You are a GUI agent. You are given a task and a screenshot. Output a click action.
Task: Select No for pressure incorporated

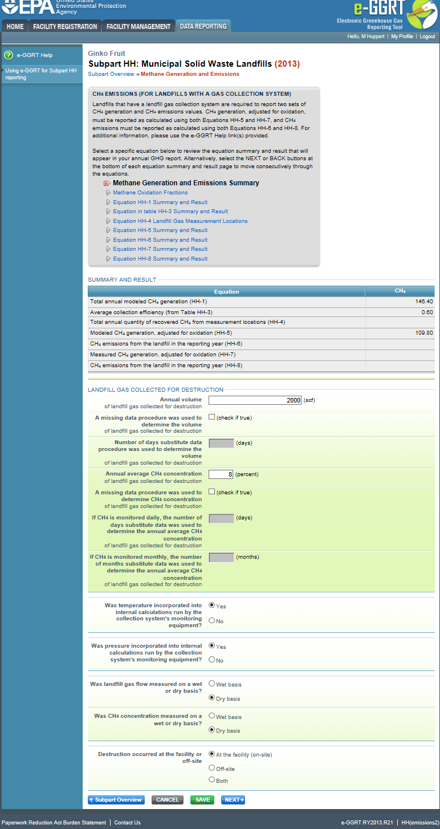212,660
